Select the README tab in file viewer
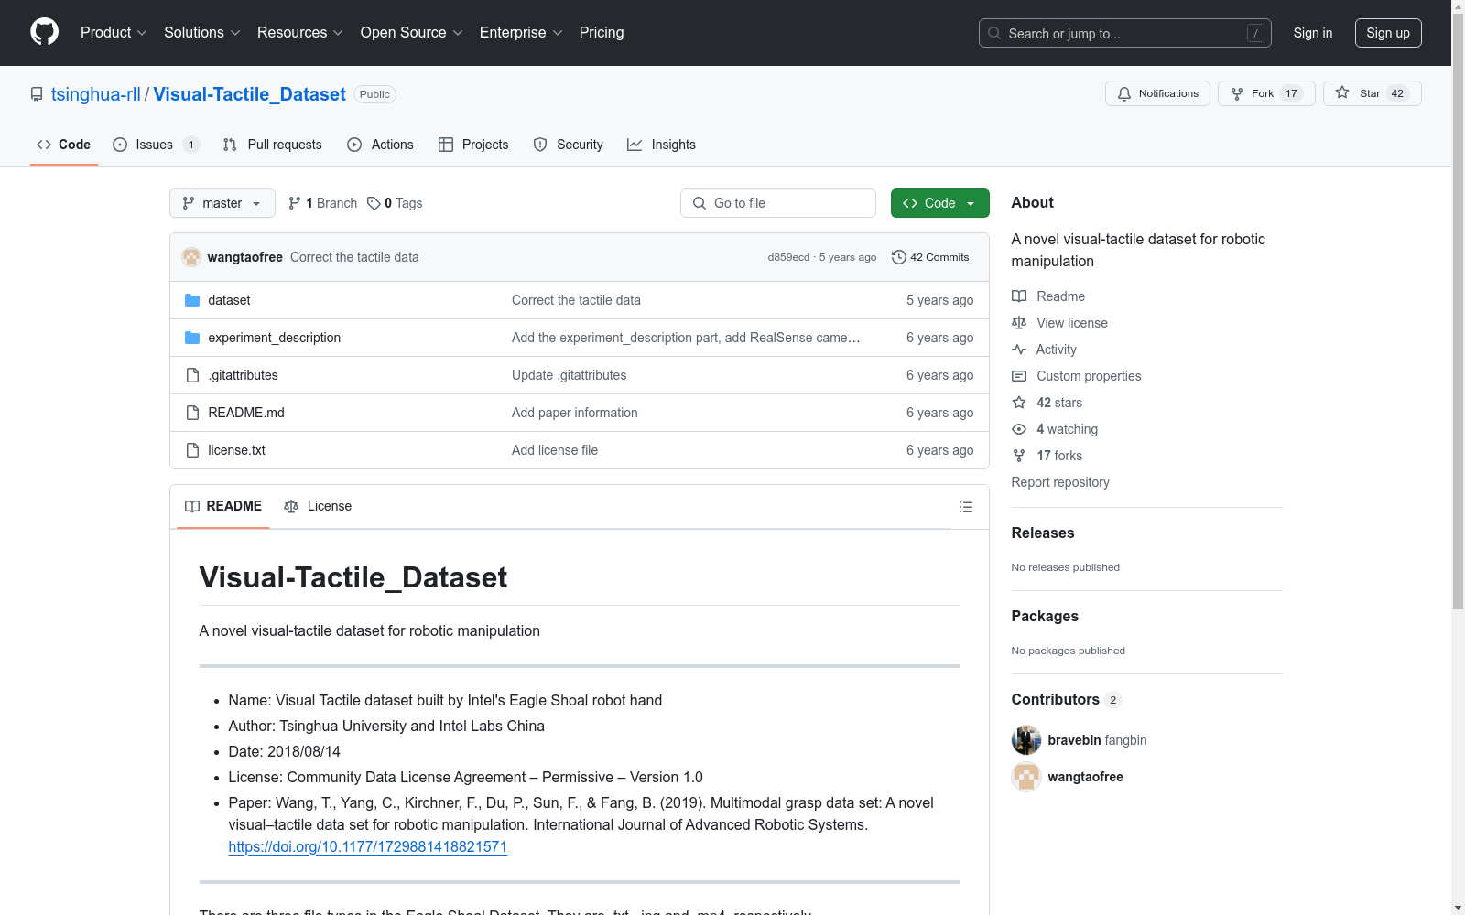 click(x=223, y=506)
